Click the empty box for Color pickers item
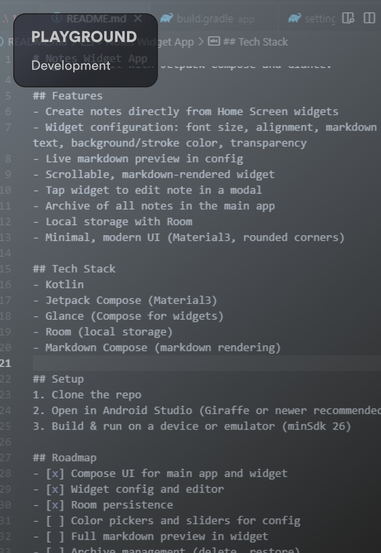The image size is (381, 553). pyautogui.click(x=55, y=521)
